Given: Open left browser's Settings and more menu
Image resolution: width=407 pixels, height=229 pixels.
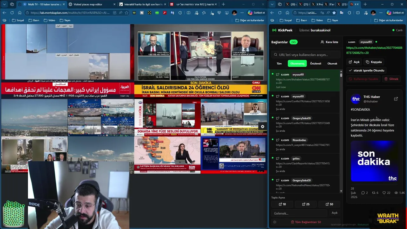Looking at the screenshot, I should [242, 13].
